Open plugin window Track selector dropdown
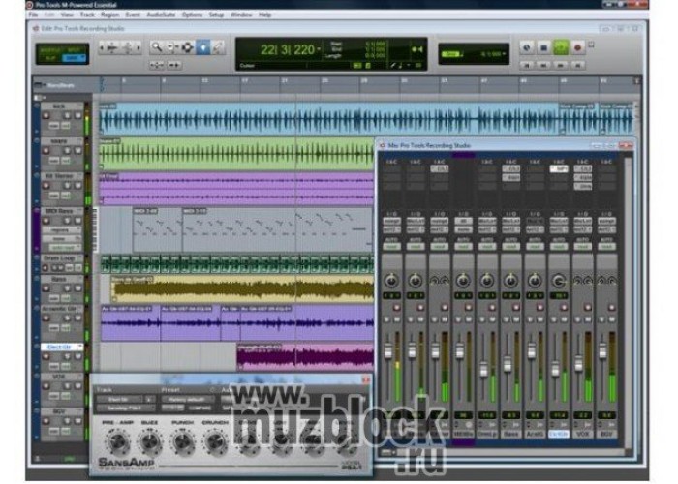The height and width of the screenshot is (484, 678). point(119,399)
